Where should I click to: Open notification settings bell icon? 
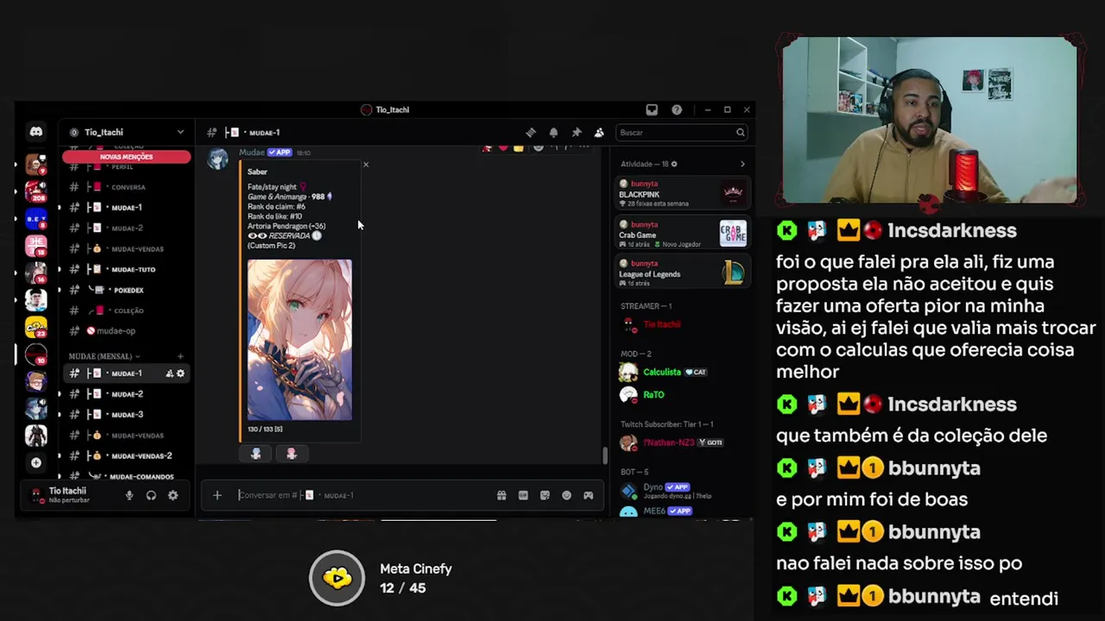click(553, 132)
